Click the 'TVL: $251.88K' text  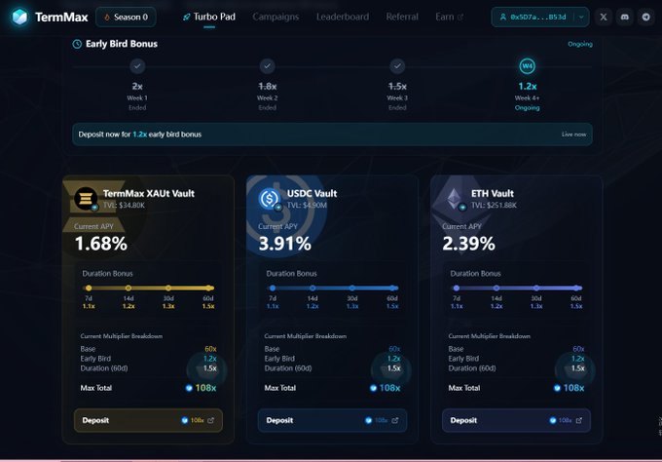click(494, 206)
